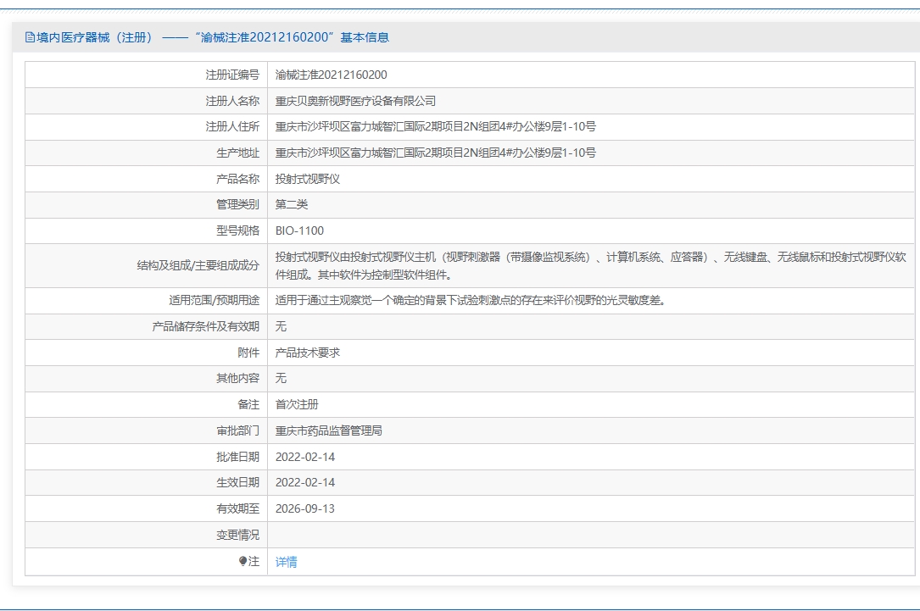The height and width of the screenshot is (611, 920).
Task: Click the 产品名称 label
Action: pyautogui.click(x=237, y=179)
